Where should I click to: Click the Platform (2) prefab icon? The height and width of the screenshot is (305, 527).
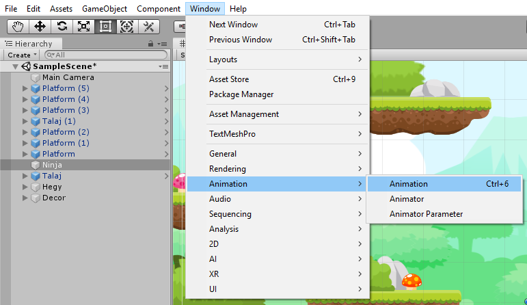coord(36,132)
